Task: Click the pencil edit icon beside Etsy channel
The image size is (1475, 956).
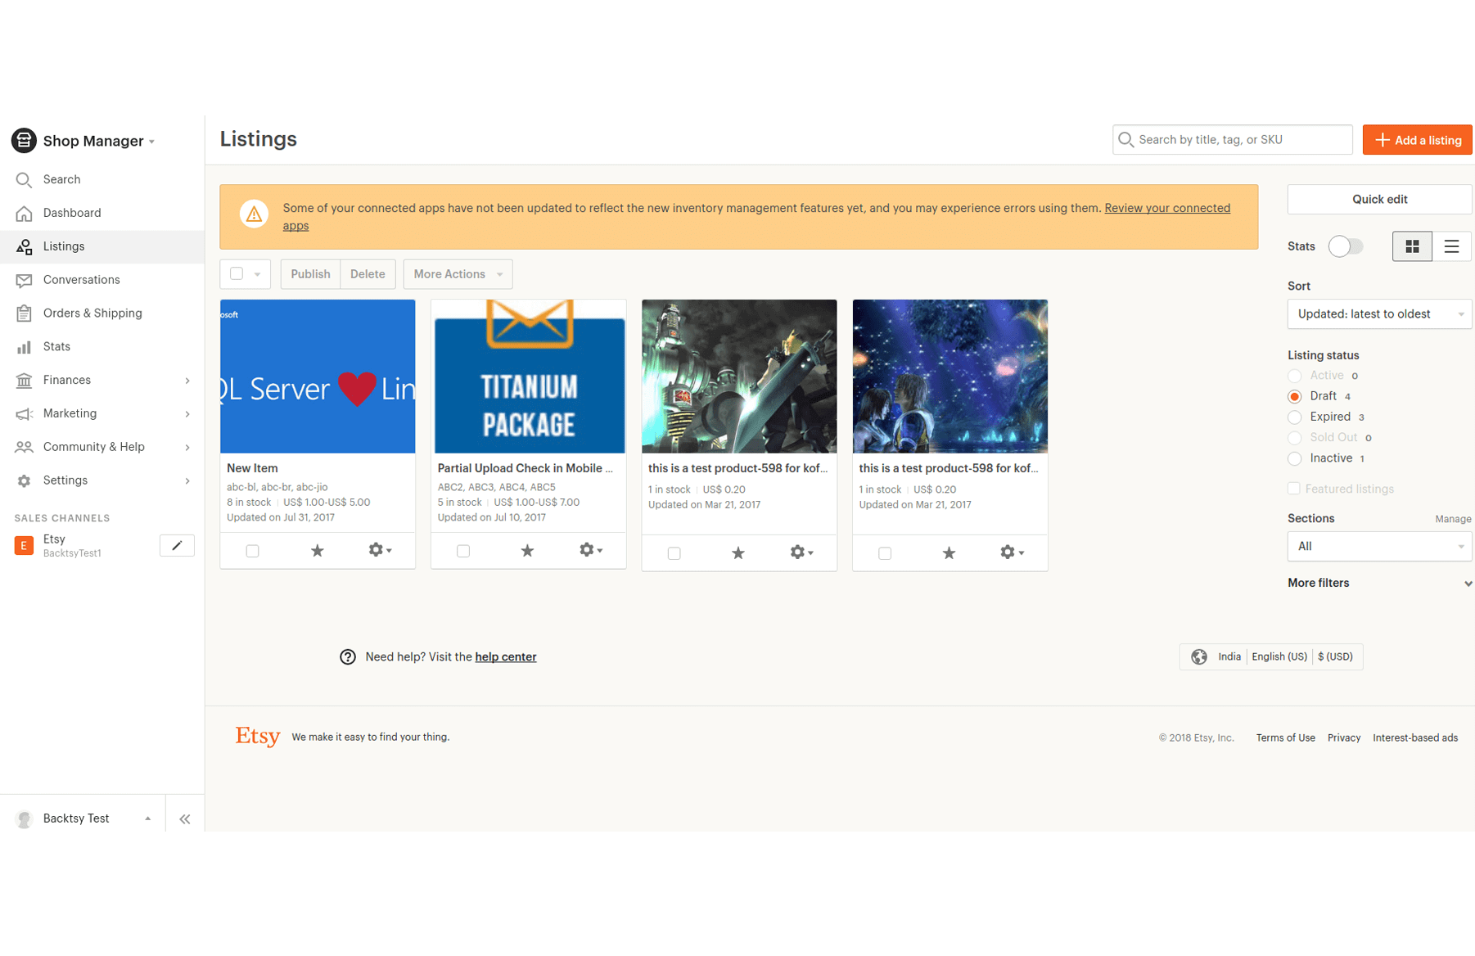Action: (177, 545)
